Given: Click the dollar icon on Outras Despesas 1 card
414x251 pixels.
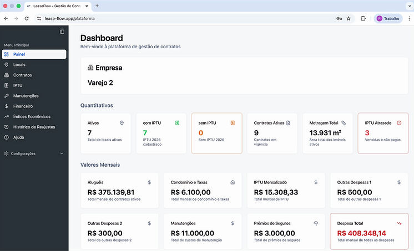Looking at the screenshot, I should point(399,182).
